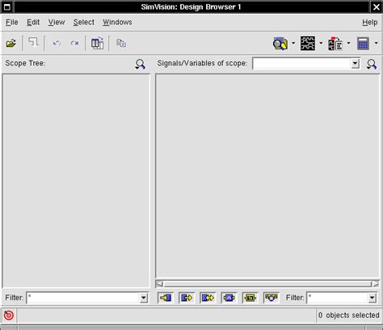Send selection to Source Browser icon
This screenshot has height=330, width=383.
[x=335, y=44]
